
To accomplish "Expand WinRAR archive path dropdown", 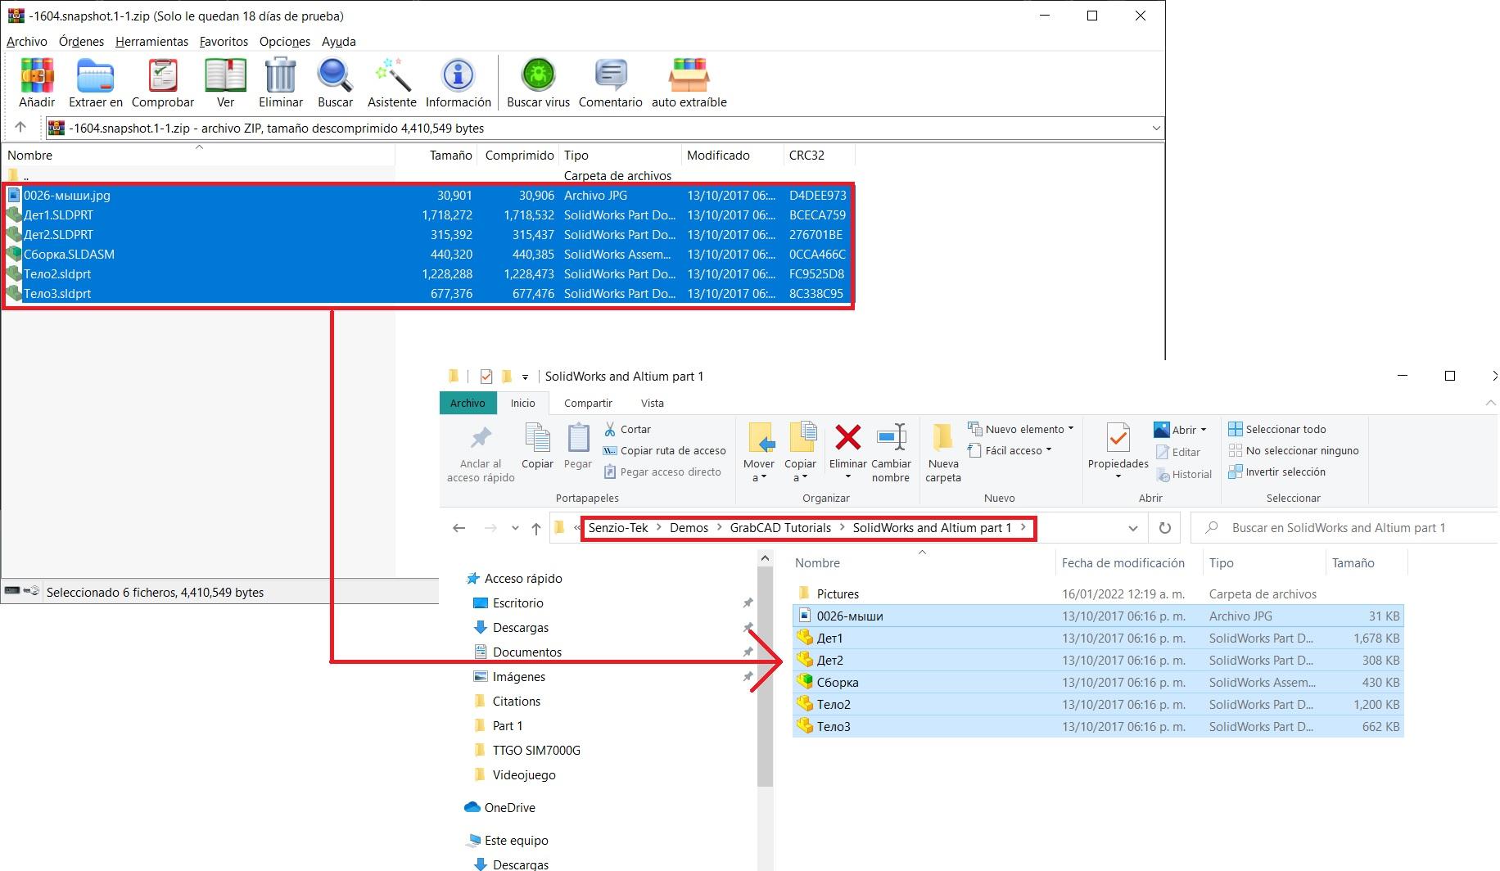I will 1156,128.
